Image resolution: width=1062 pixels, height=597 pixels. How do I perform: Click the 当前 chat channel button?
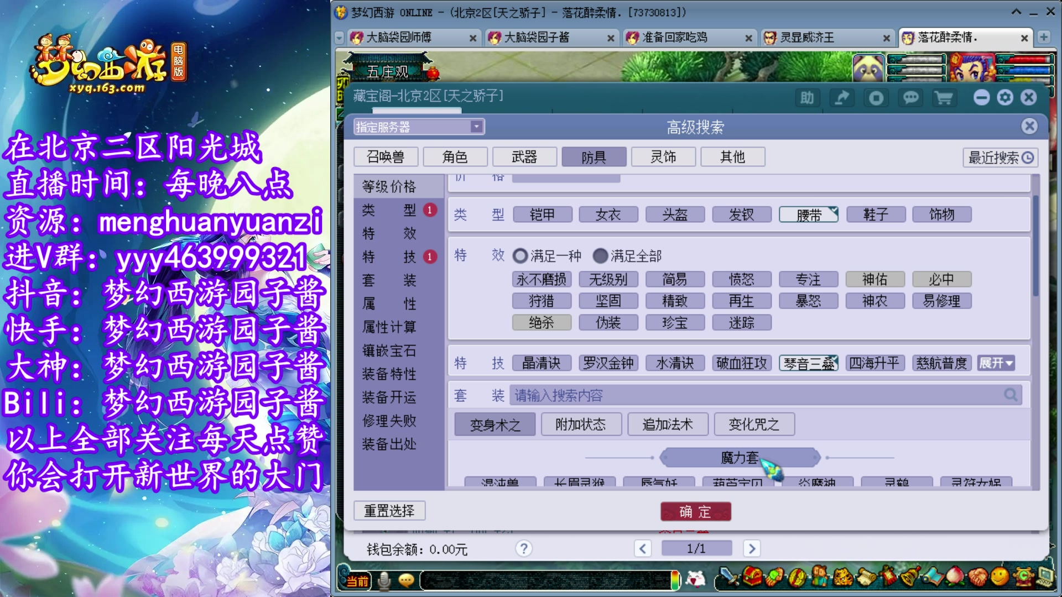pos(357,581)
